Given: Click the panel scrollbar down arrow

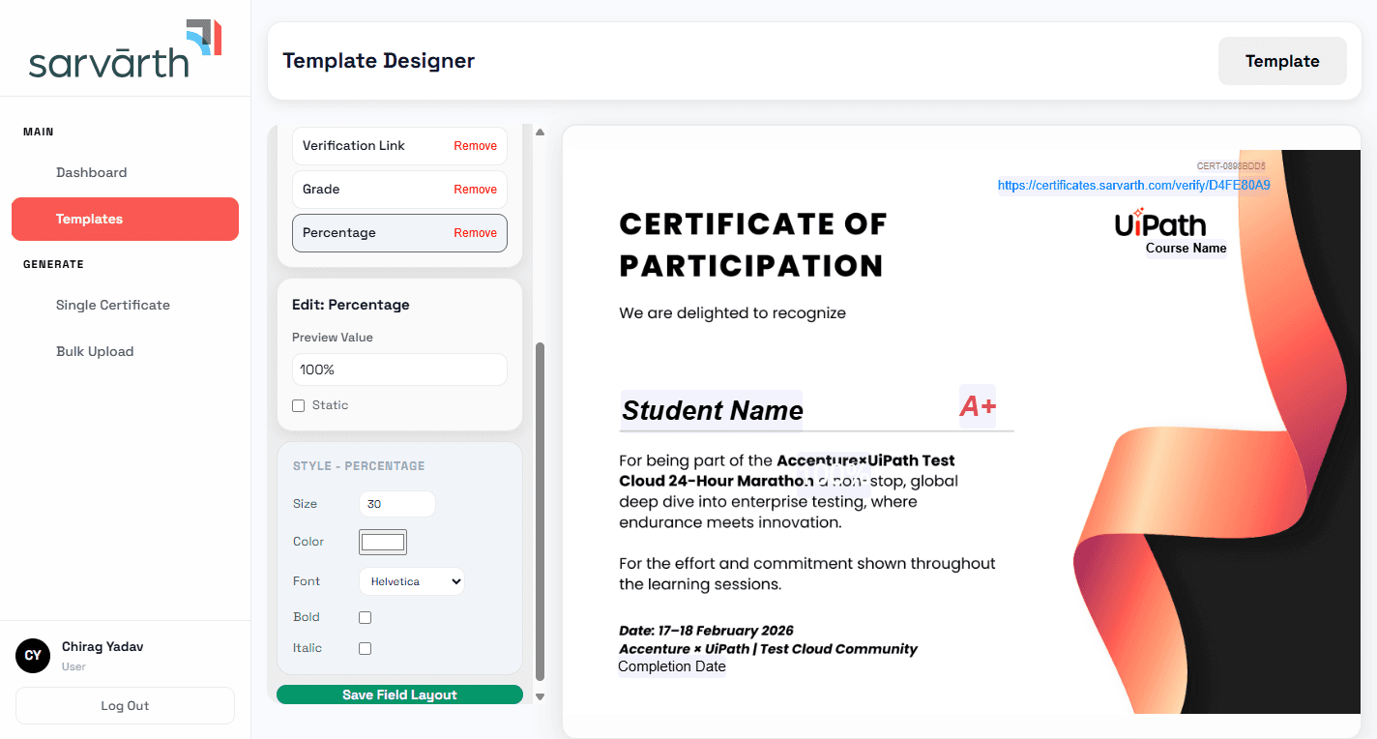Looking at the screenshot, I should 541,695.
